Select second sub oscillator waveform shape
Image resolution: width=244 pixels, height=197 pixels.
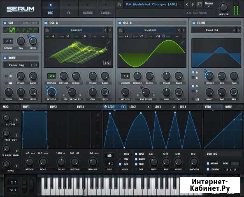[x=12, y=30]
